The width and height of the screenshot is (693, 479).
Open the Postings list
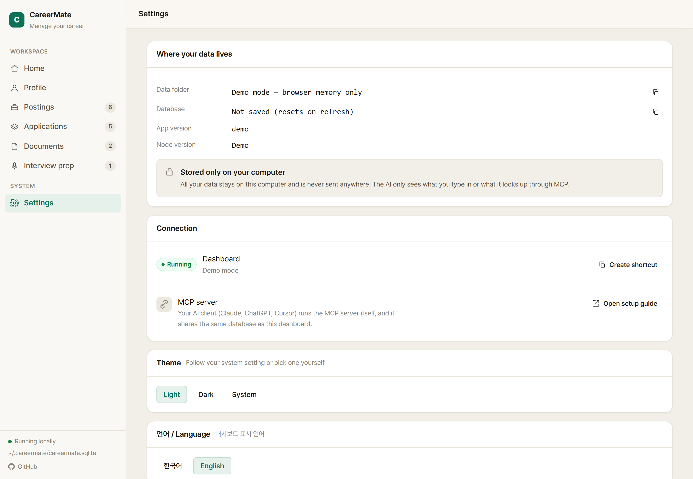pos(63,107)
